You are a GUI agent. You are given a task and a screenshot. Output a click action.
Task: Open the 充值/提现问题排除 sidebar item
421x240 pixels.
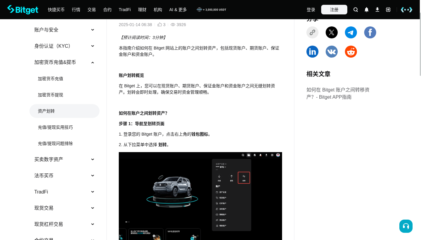tap(64, 143)
